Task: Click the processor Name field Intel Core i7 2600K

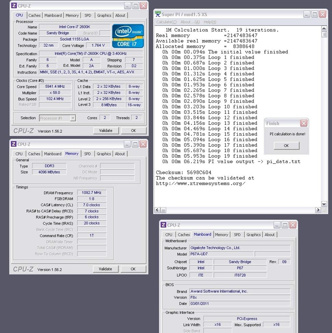Action: (74, 27)
